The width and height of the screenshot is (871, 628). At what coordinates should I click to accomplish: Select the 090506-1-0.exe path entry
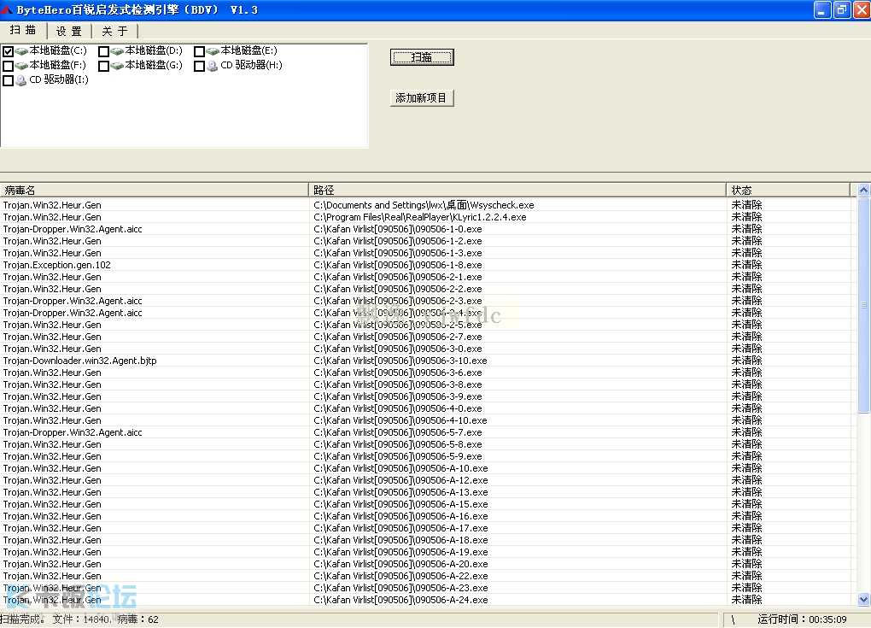[398, 229]
